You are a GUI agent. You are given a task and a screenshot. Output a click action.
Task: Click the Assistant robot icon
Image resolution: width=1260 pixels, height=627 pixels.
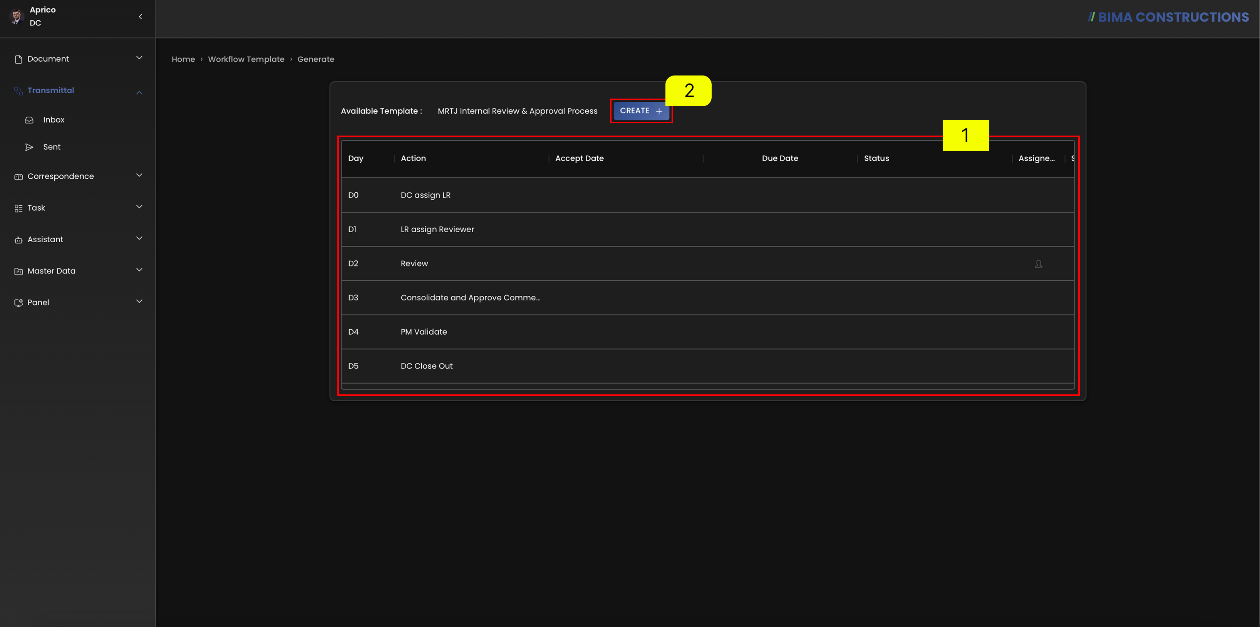point(18,240)
